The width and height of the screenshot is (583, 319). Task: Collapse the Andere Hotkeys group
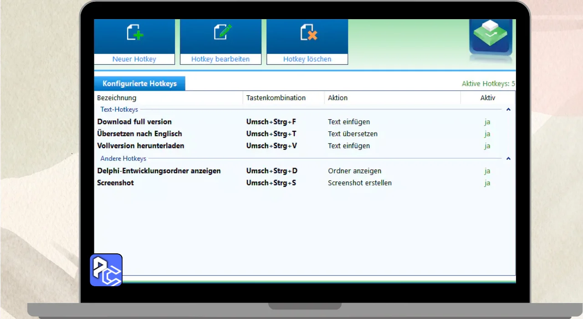(508, 159)
